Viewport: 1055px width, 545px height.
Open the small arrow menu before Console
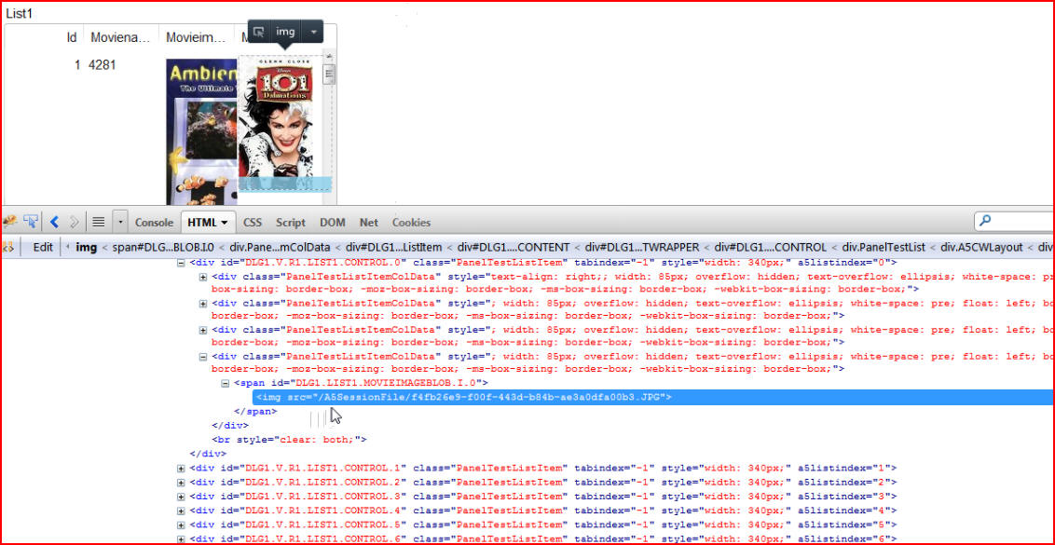(x=120, y=222)
